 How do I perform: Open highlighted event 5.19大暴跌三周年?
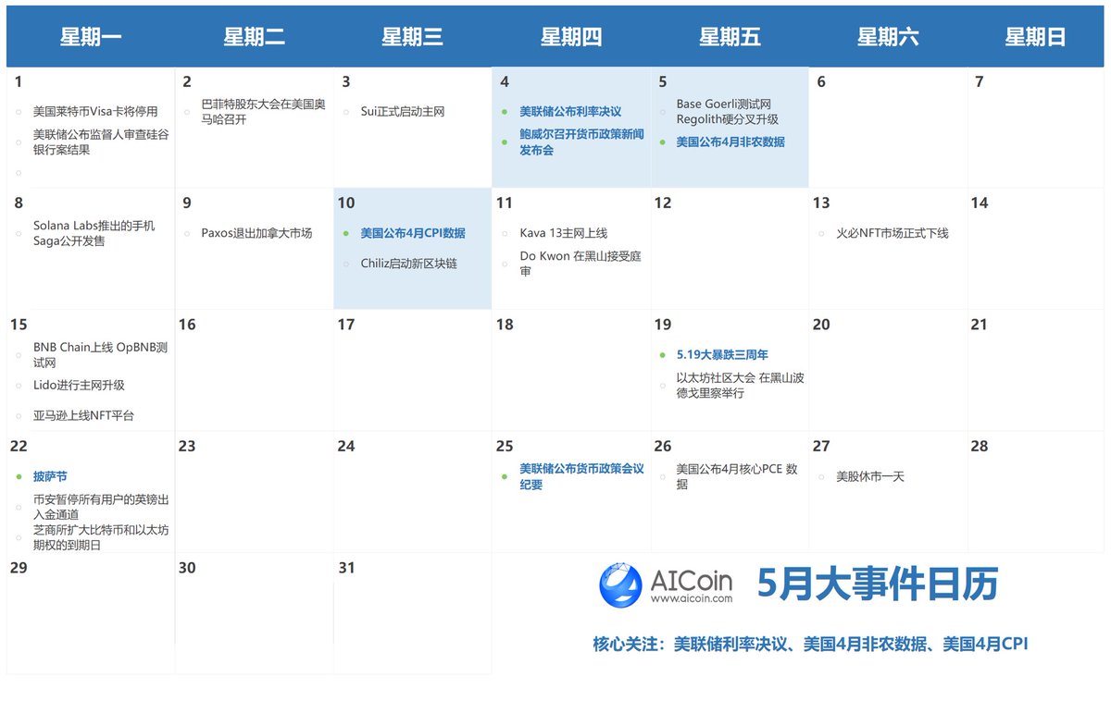coord(722,354)
